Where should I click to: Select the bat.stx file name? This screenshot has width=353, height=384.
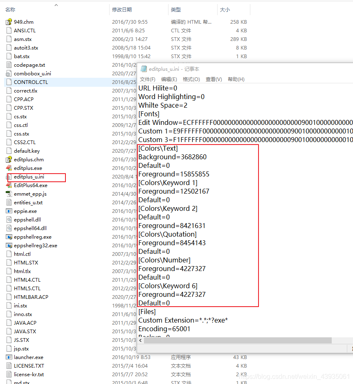click(x=22, y=56)
